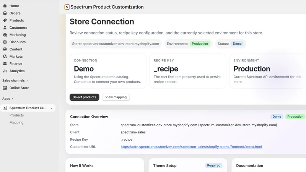Click the Home house icon in sidebar
306x172 pixels.
[x=5, y=6]
